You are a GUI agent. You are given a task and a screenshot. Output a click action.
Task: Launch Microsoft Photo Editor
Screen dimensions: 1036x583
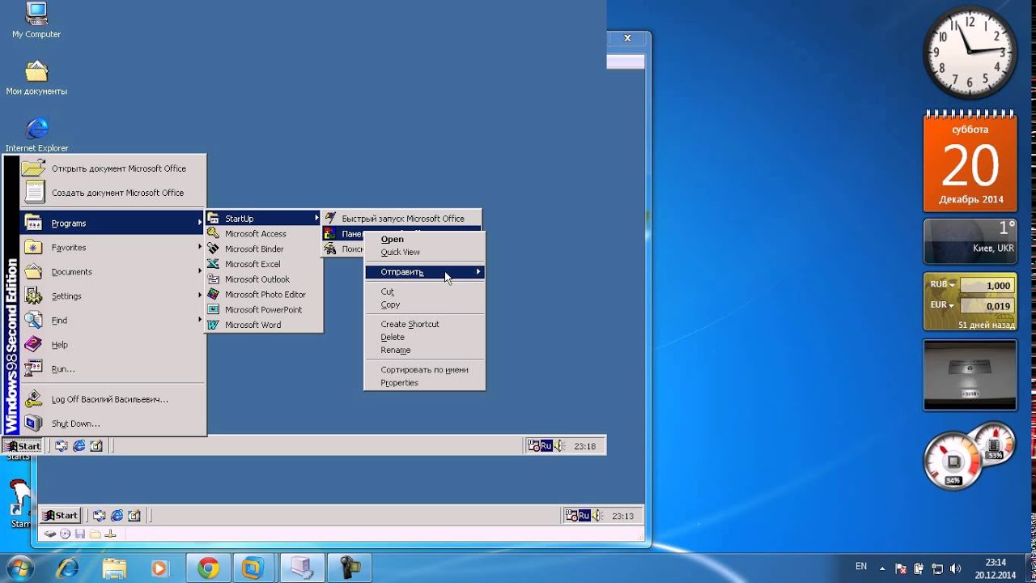[x=264, y=295]
